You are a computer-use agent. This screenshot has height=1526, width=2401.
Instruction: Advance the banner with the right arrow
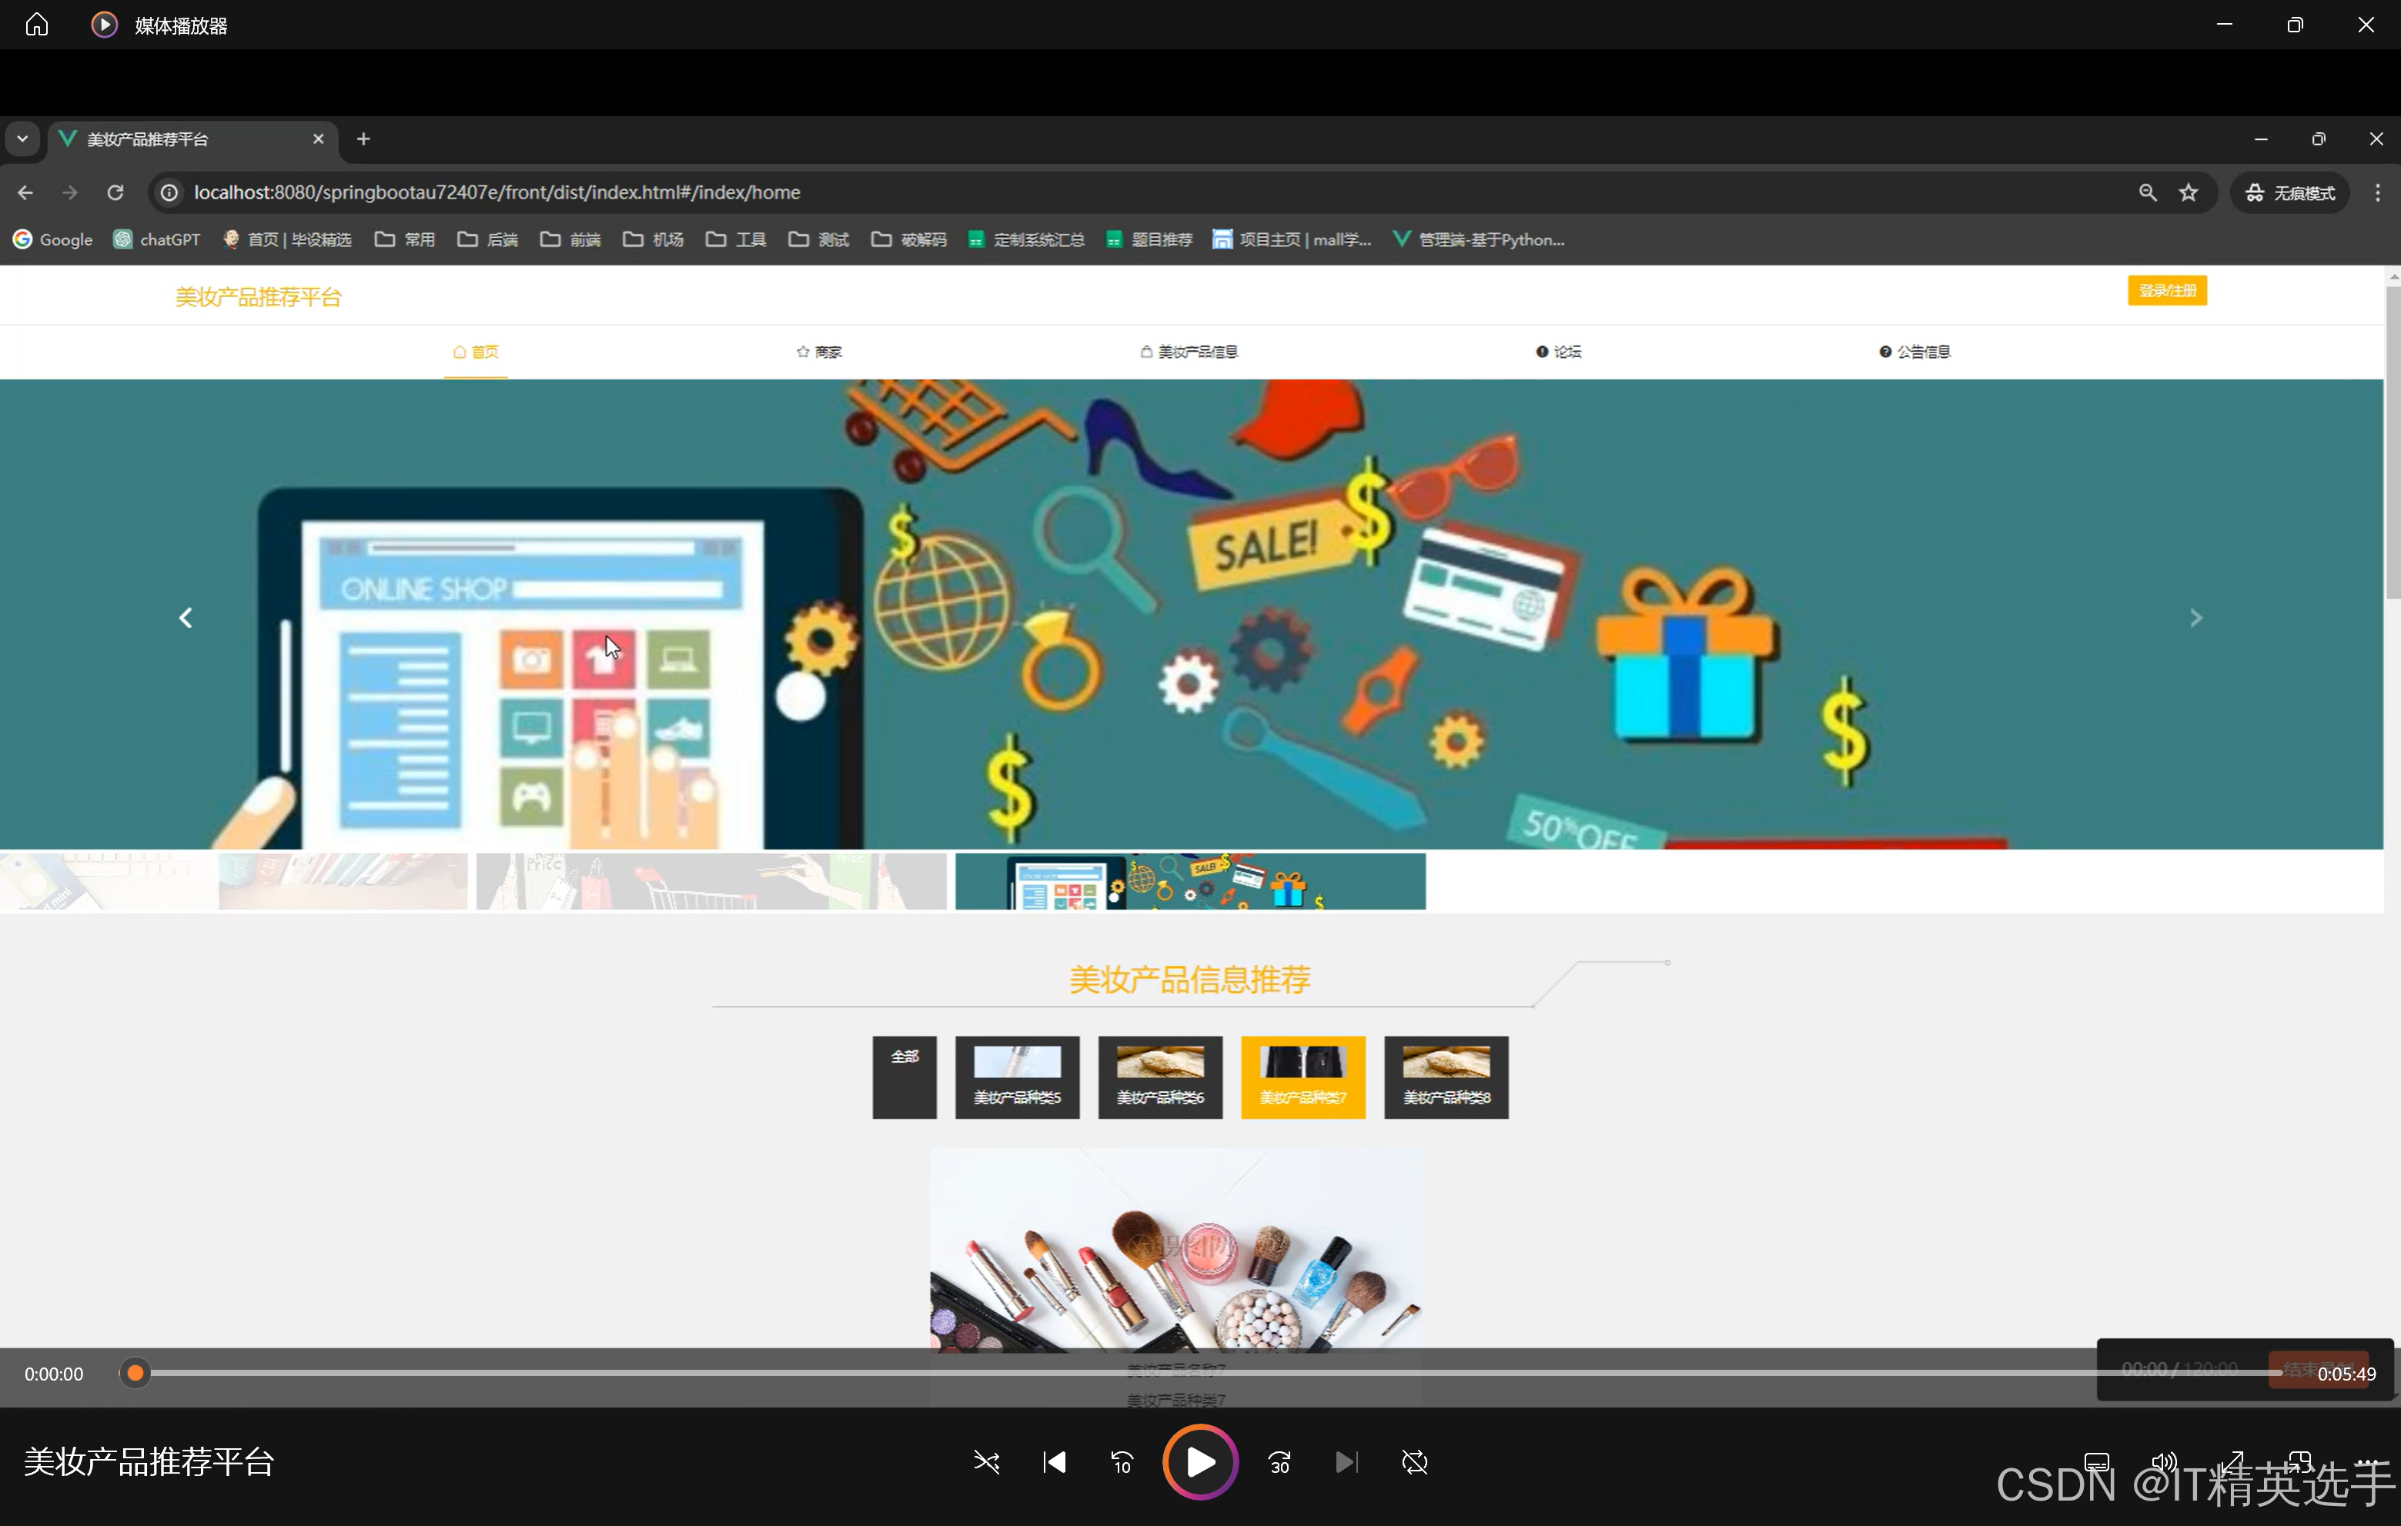click(x=2195, y=618)
